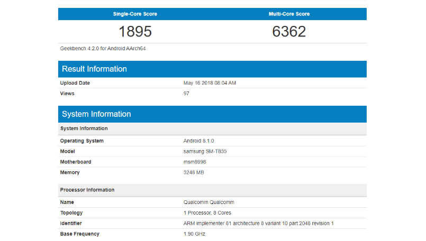Viewport: 426px width, 241px height.
Task: Select the Android 8.1.0 value
Action: point(198,141)
